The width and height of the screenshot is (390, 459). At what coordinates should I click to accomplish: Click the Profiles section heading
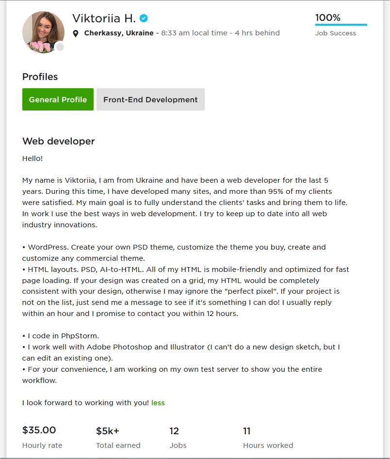pos(40,77)
